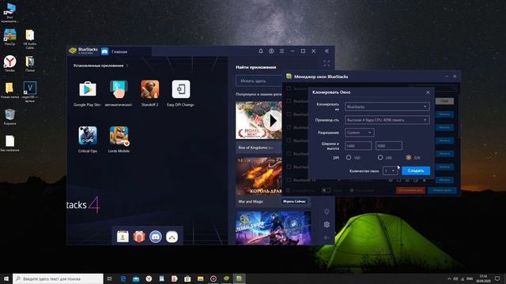Open Количество окон count dropdown
Image resolution: width=506 pixels, height=284 pixels.
(390, 170)
